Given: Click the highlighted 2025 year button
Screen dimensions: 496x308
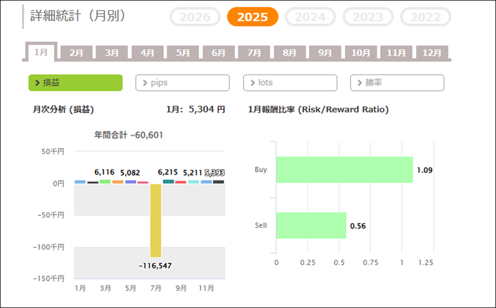Looking at the screenshot, I should coord(252,17).
